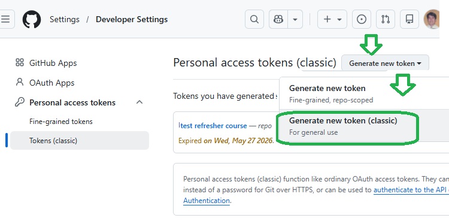
Task: Click the Settings breadcrumb link
Action: coord(65,20)
